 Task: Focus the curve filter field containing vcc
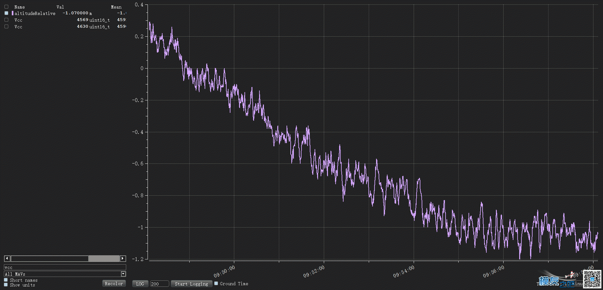65,267
